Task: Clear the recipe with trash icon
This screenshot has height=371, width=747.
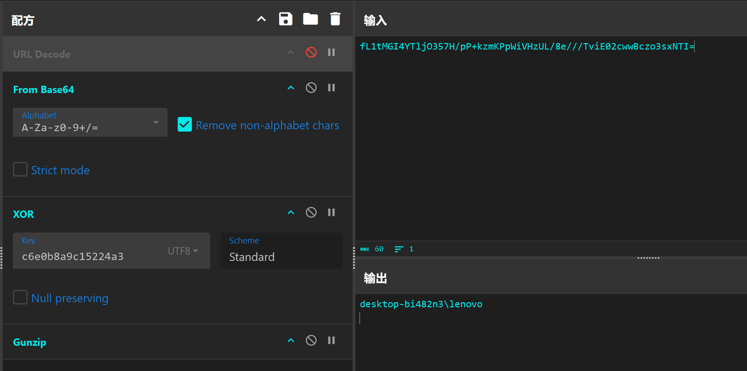Action: point(335,19)
